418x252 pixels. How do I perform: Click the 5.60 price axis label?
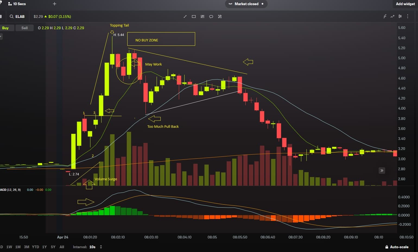click(402, 28)
